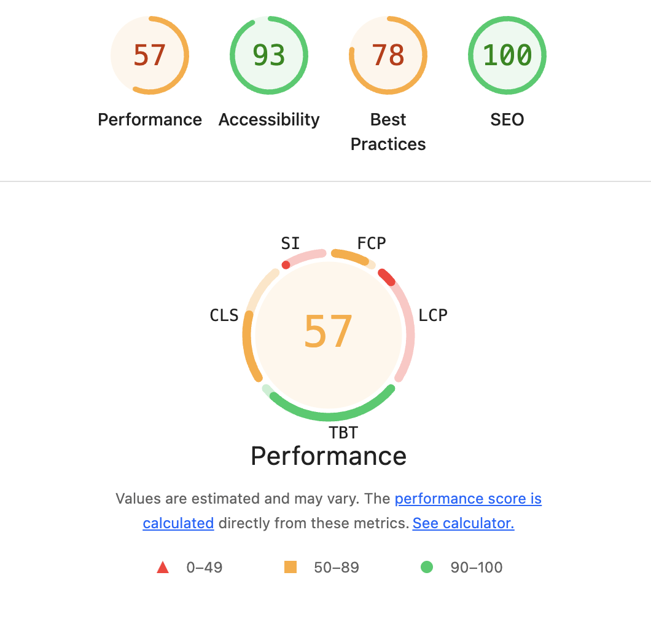Viewport: 651px width, 626px height.
Task: Click the FCP metric label
Action: (x=372, y=244)
